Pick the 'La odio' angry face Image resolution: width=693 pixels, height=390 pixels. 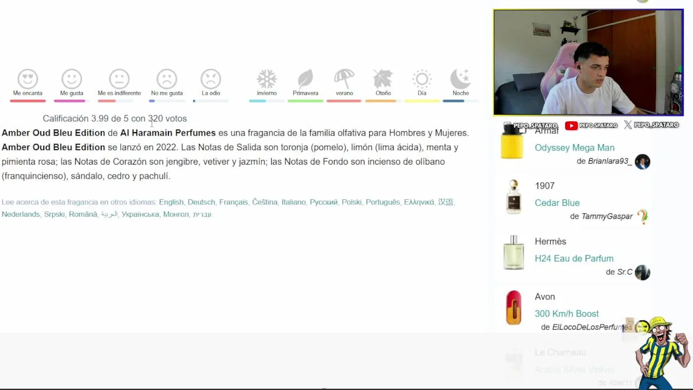[211, 79]
